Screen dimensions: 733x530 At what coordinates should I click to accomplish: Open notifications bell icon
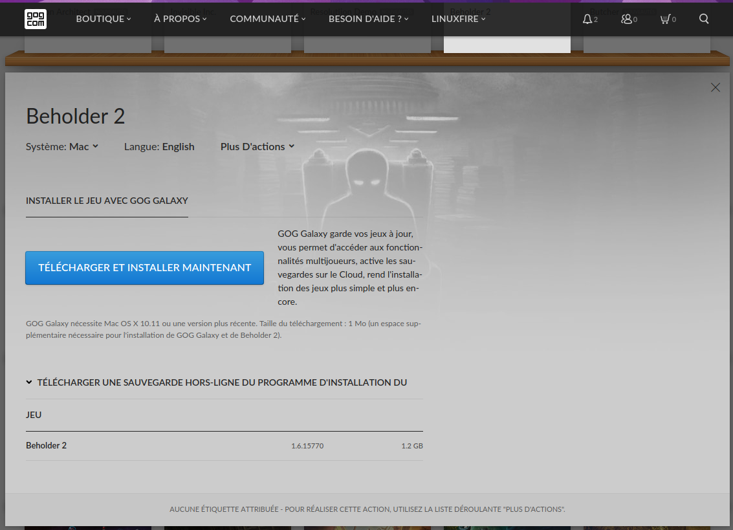click(x=589, y=19)
